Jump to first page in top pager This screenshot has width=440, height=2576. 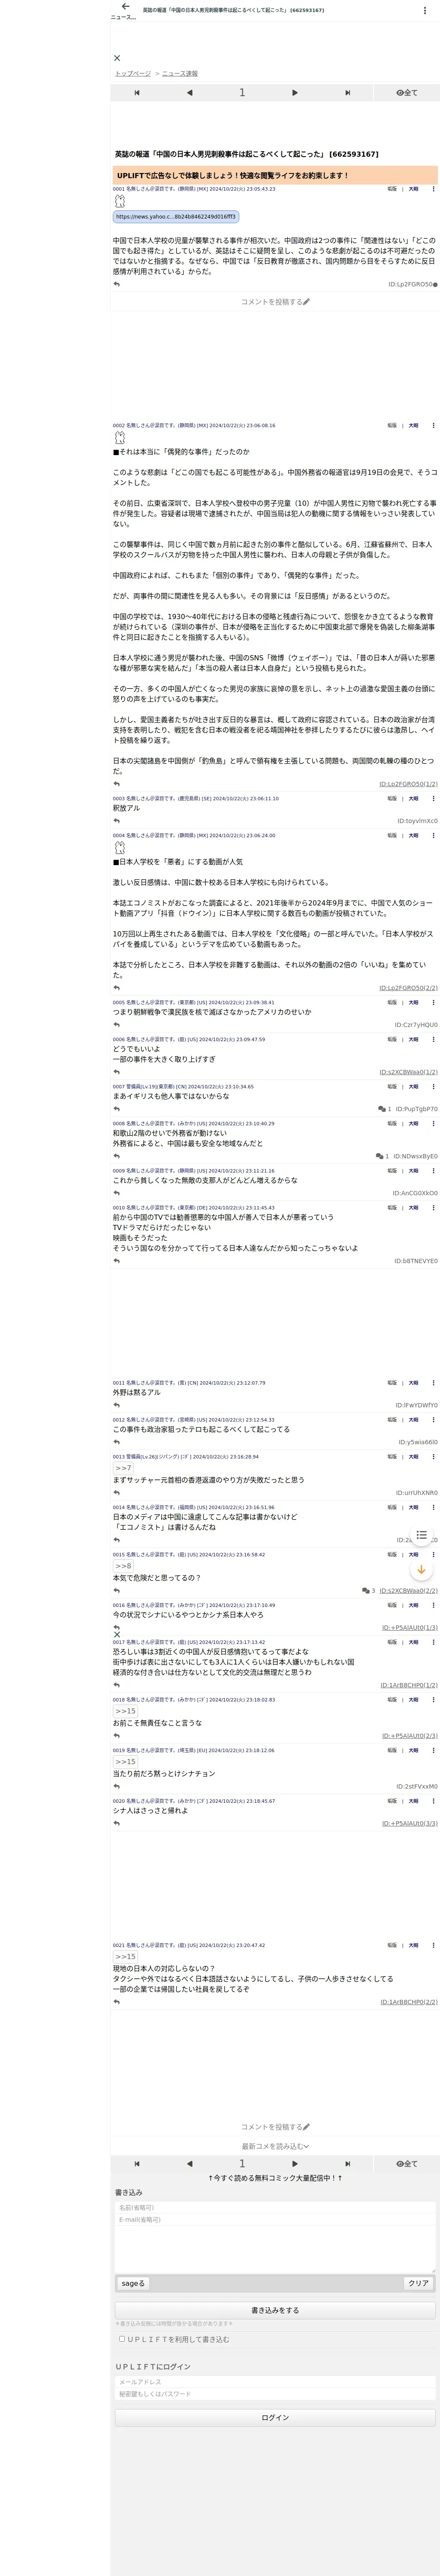137,93
